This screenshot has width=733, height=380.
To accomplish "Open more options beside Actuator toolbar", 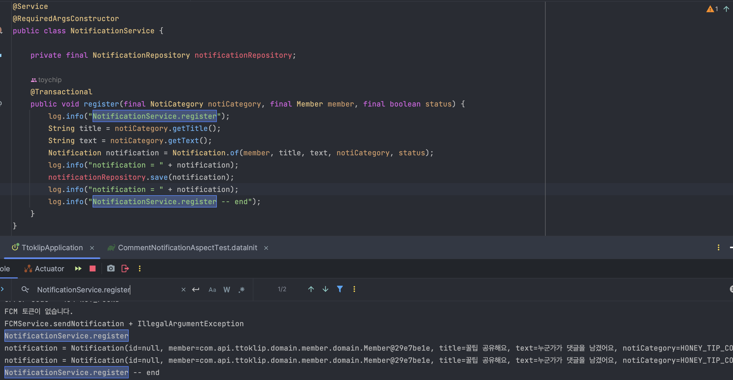I will click(139, 268).
